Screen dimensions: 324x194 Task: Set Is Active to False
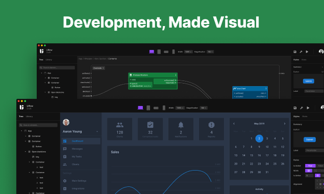tap(320, 166)
